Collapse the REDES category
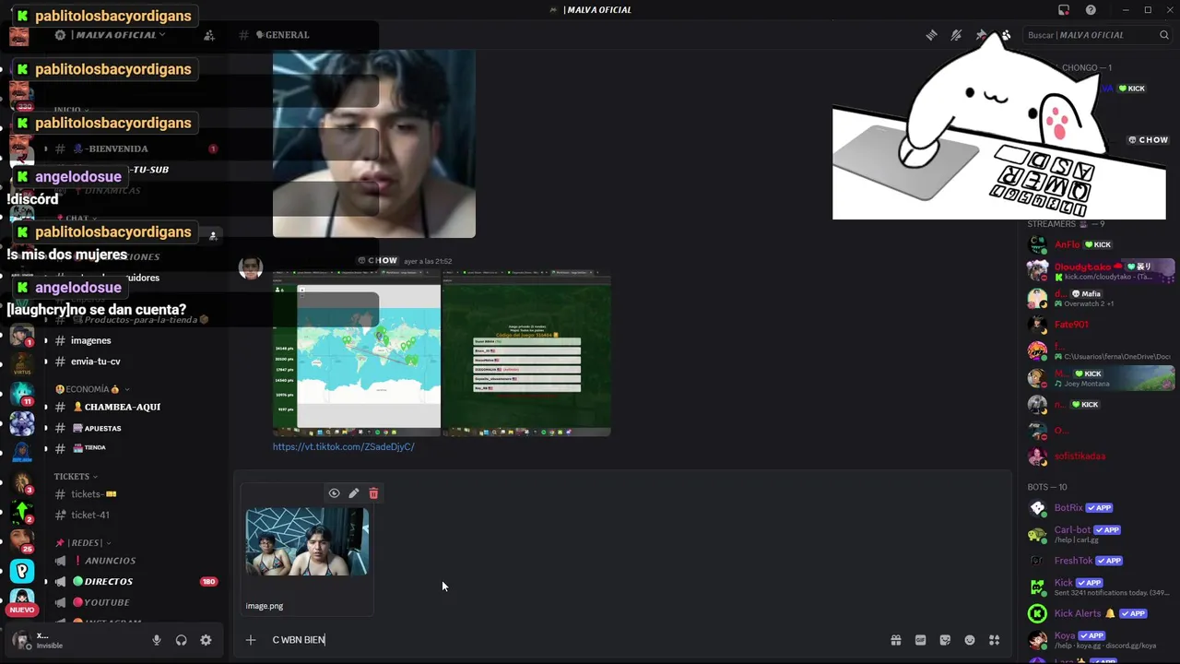The height and width of the screenshot is (664, 1180). coord(82,543)
